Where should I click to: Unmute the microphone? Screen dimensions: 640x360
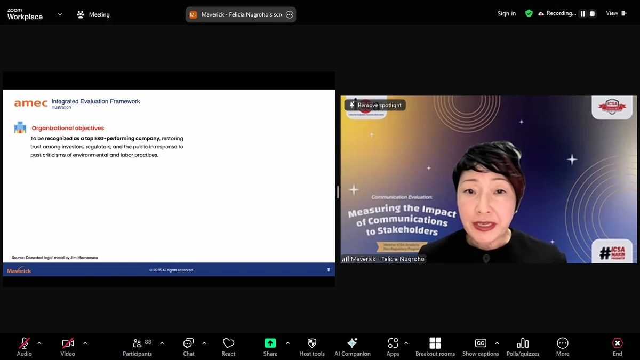[24, 346]
